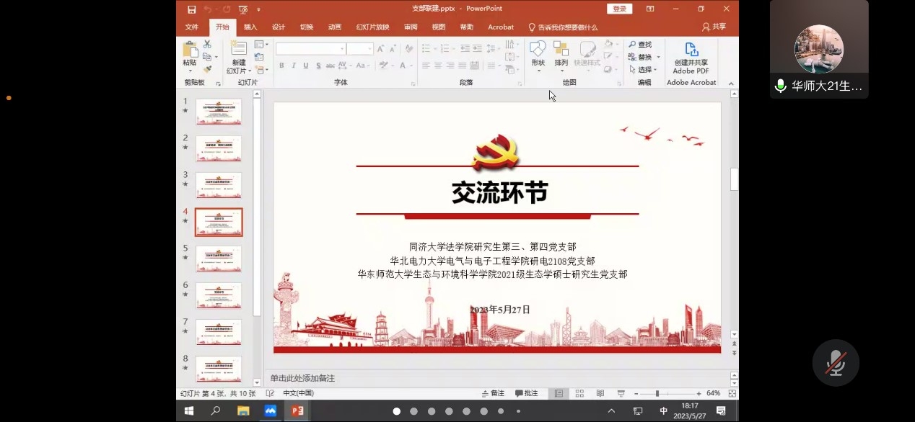The width and height of the screenshot is (915, 422).
Task: Switch to Slide Sorter view in status bar
Action: (x=579, y=394)
